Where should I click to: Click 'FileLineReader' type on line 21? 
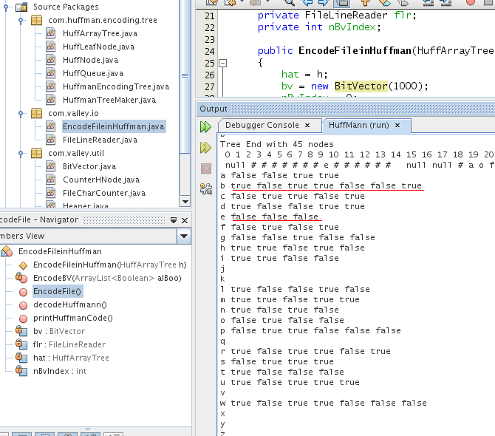[x=346, y=16]
